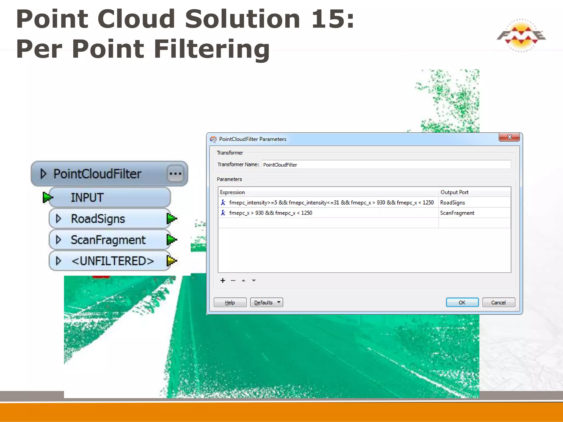This screenshot has height=422, width=563.
Task: Select the RoadSigns output port cell
Action: pyautogui.click(x=474, y=202)
